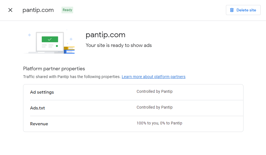Click the trash can icon
Image resolution: width=266 pixels, height=155 pixels.
232,10
